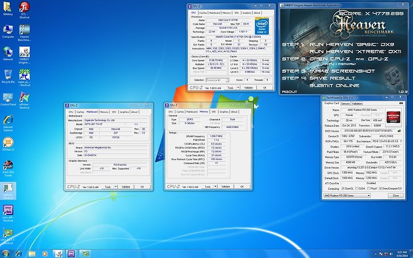Select the wPrime shortcut icon

click(x=24, y=100)
